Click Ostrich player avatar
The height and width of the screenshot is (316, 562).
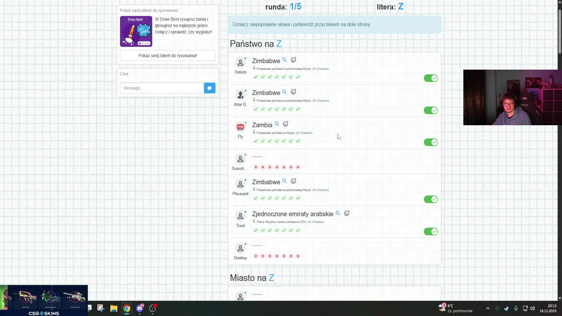240,63
